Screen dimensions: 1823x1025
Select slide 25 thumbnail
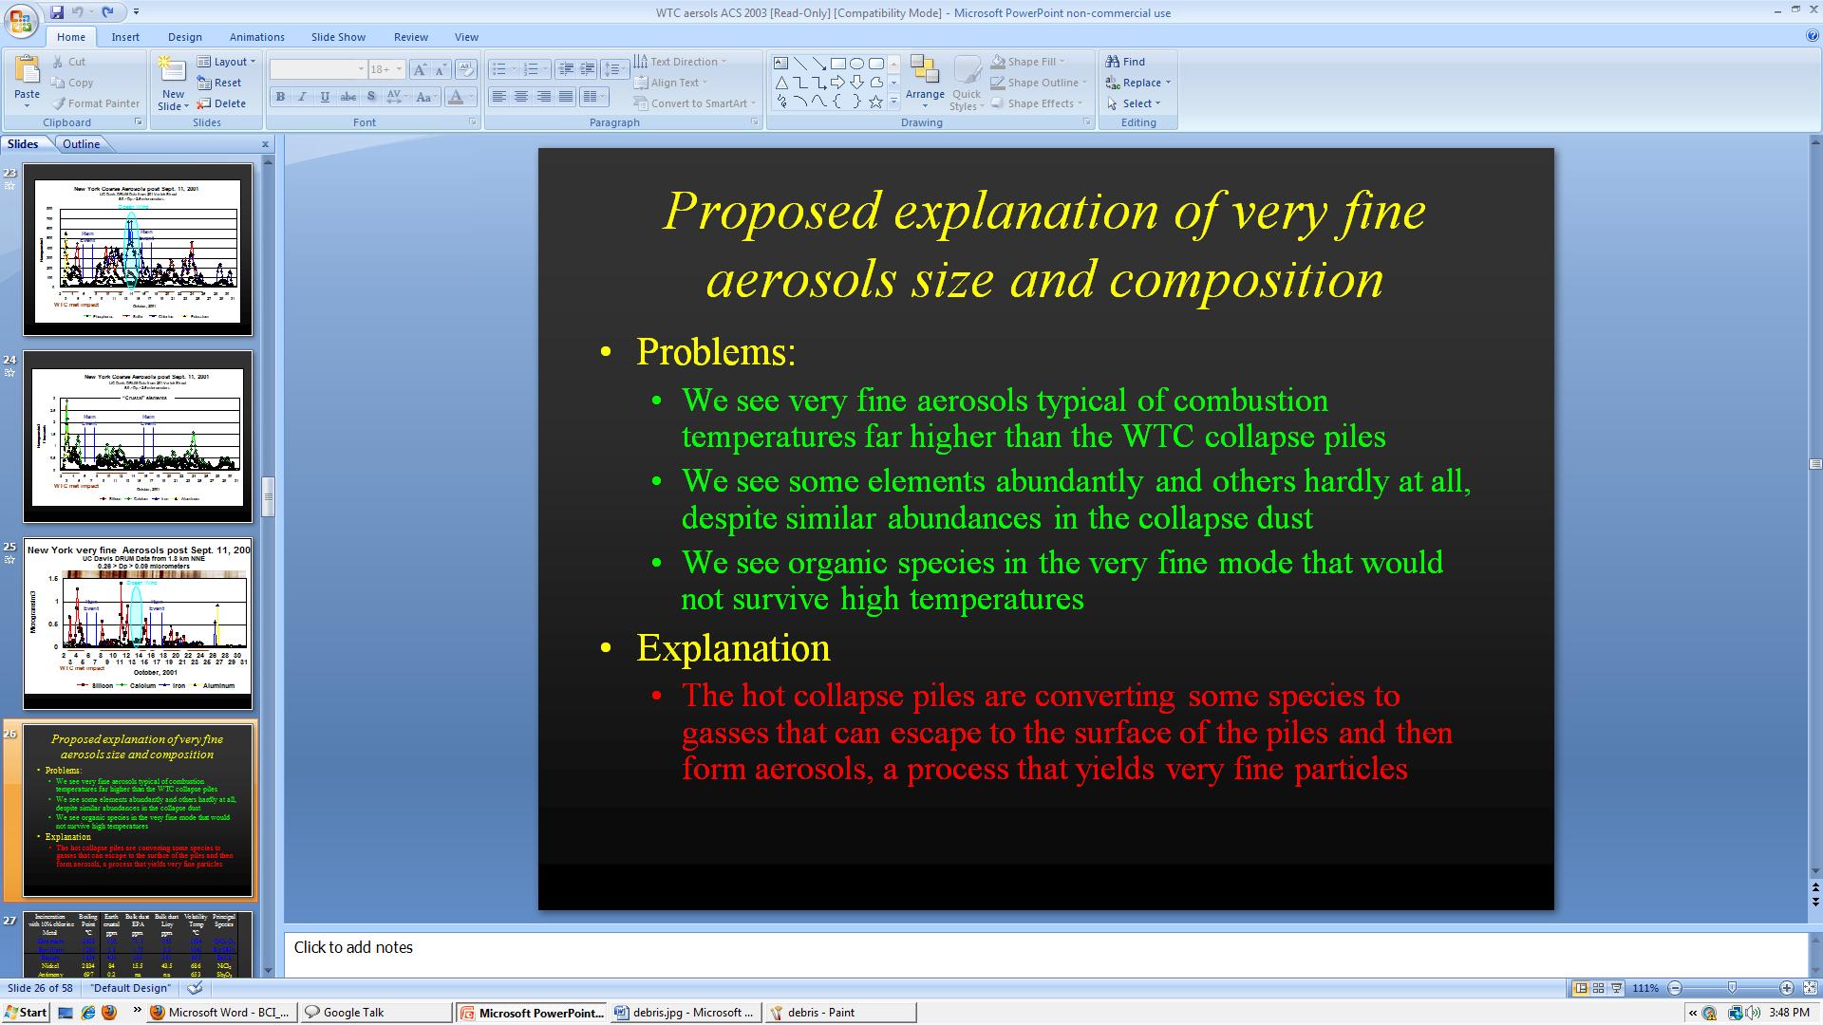click(138, 624)
